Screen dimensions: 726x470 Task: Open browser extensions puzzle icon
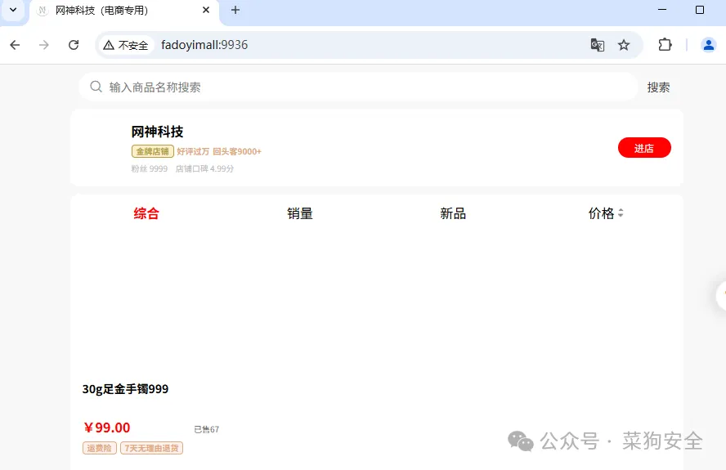coord(665,45)
